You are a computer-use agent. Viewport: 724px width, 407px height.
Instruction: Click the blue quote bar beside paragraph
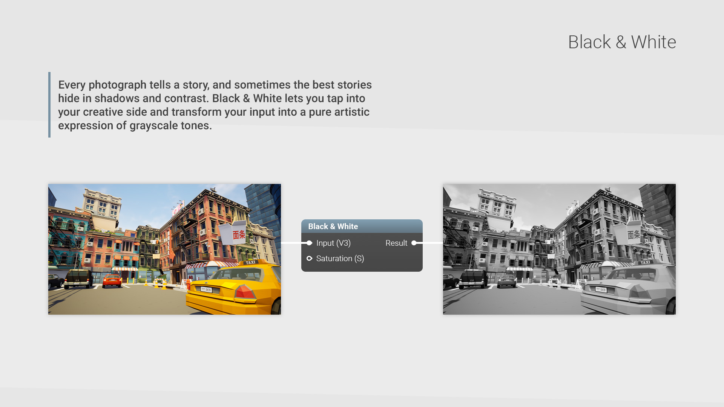point(49,105)
